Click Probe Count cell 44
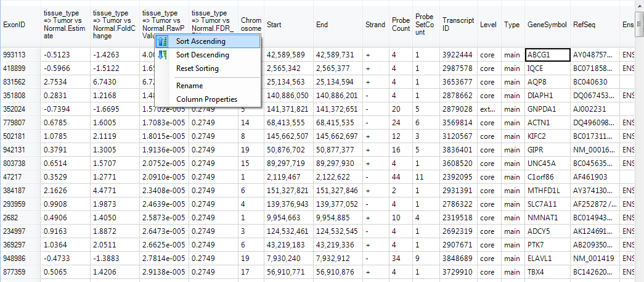The width and height of the screenshot is (644, 282). tap(401, 176)
